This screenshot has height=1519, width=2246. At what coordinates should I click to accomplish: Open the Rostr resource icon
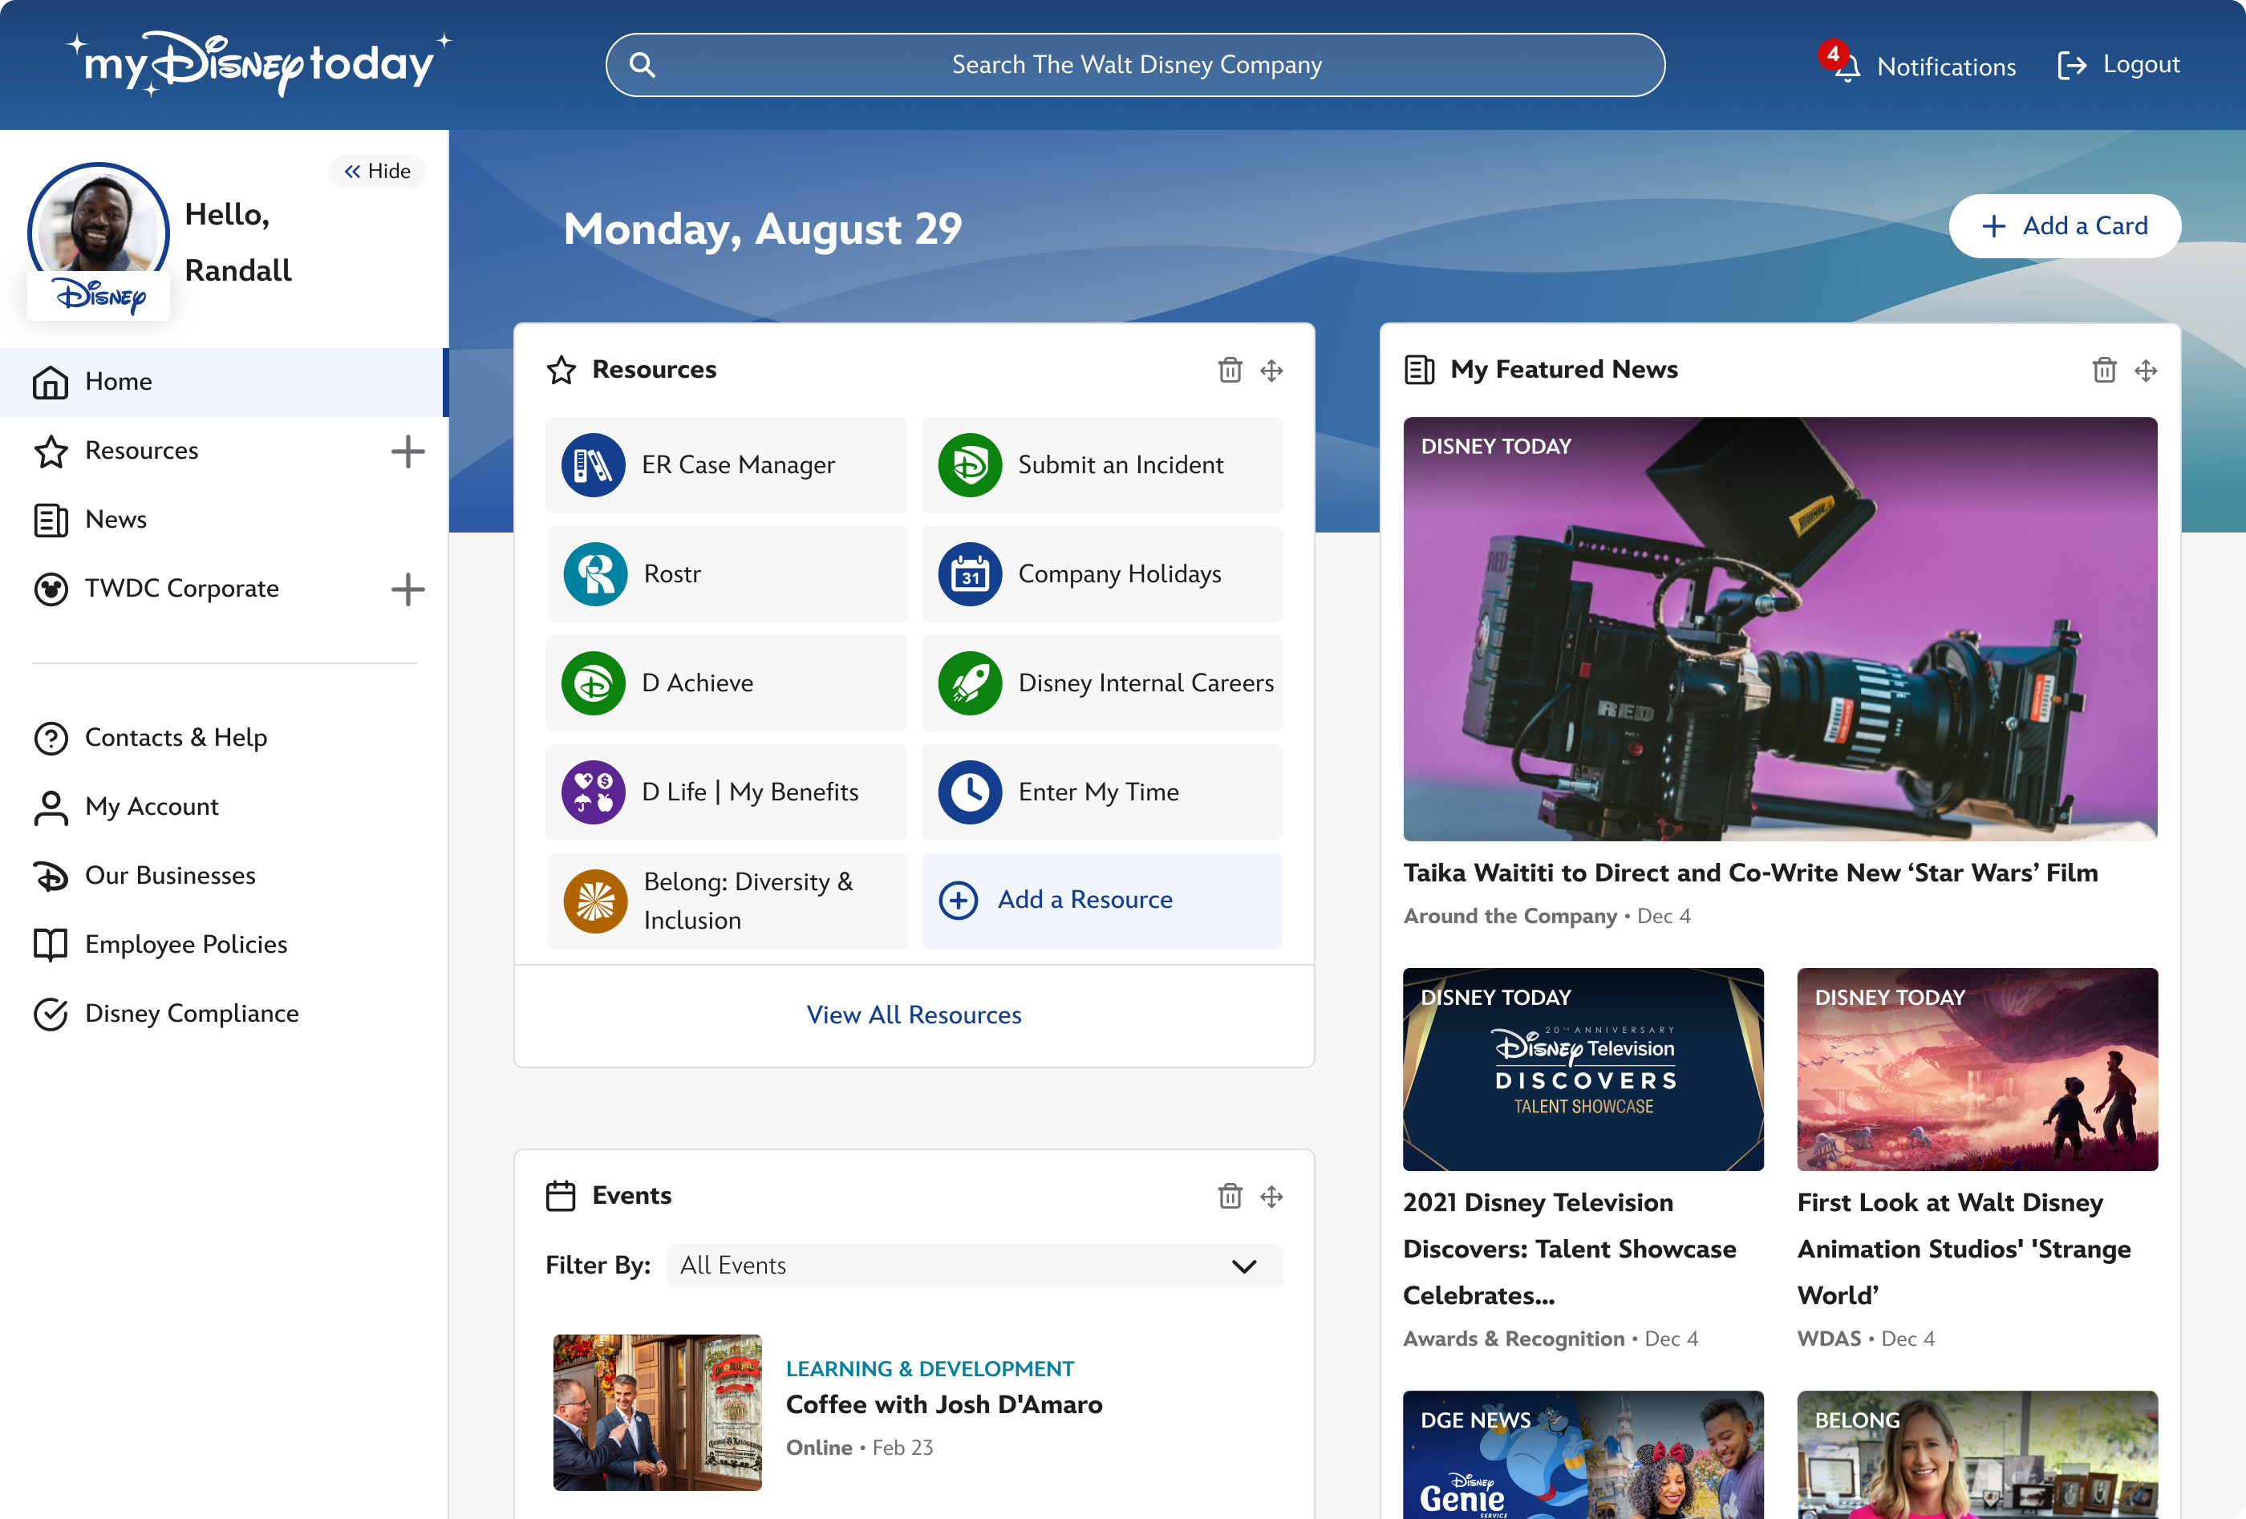[x=594, y=574]
